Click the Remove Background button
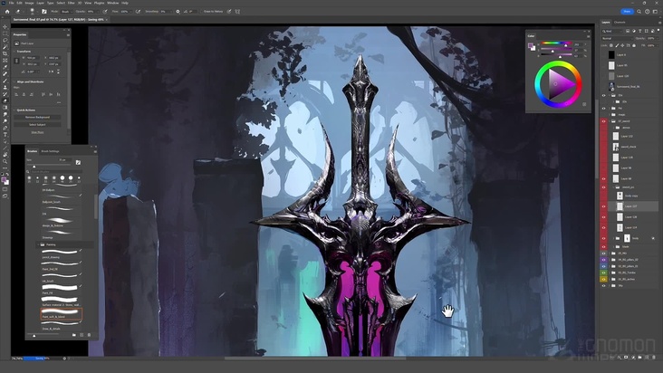663x373 pixels. point(37,117)
